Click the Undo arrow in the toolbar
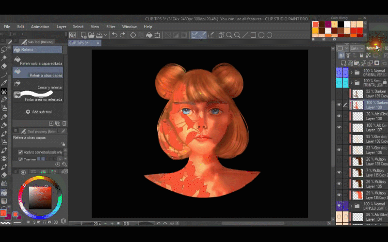388x242 pixels. (114, 35)
